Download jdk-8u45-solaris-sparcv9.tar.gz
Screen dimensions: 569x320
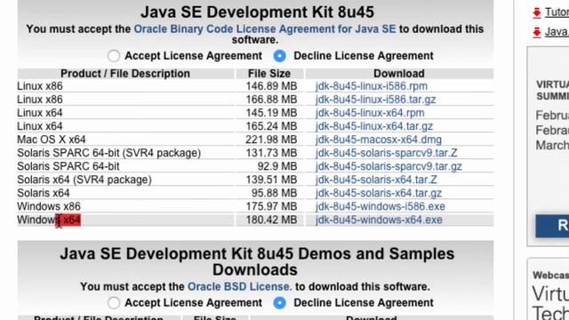pos(389,166)
